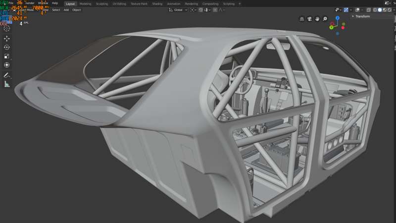This screenshot has height=223, width=396.
Task: Switch to wireframe viewport shading
Action: point(375,10)
